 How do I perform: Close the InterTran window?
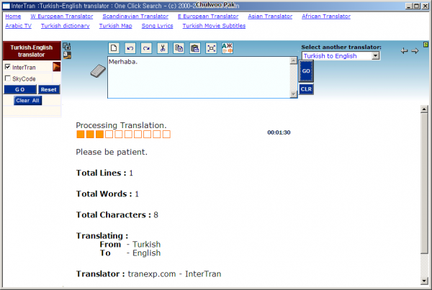(x=425, y=6)
